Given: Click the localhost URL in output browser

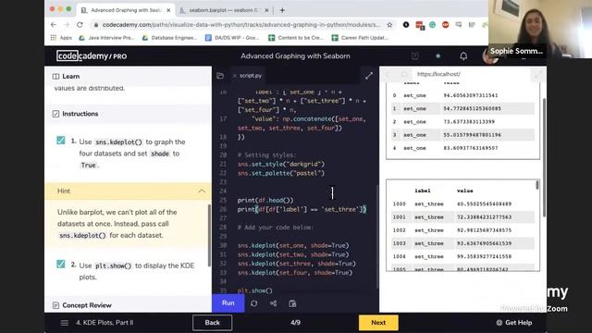Looking at the screenshot, I should [438, 74].
